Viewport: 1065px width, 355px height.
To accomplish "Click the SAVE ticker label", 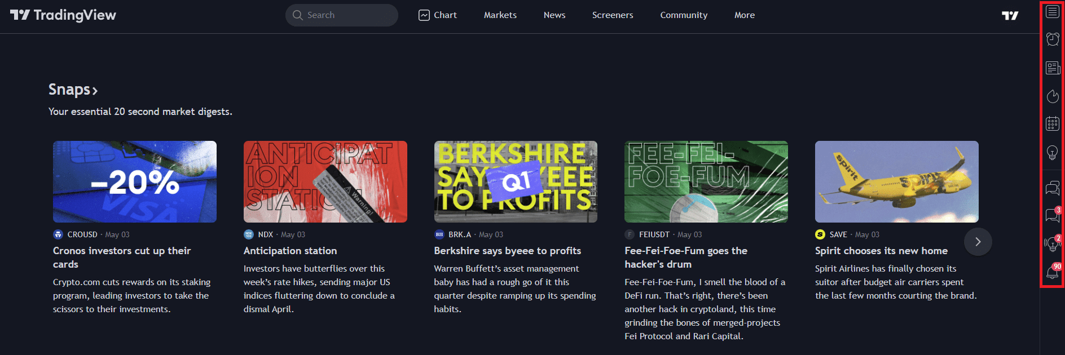I will (x=838, y=234).
